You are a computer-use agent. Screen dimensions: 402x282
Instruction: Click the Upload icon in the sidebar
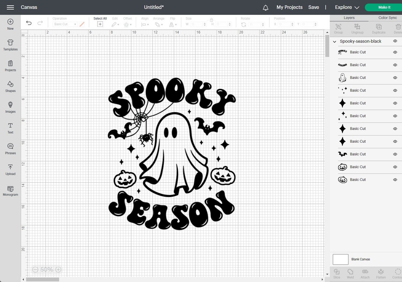point(10,169)
